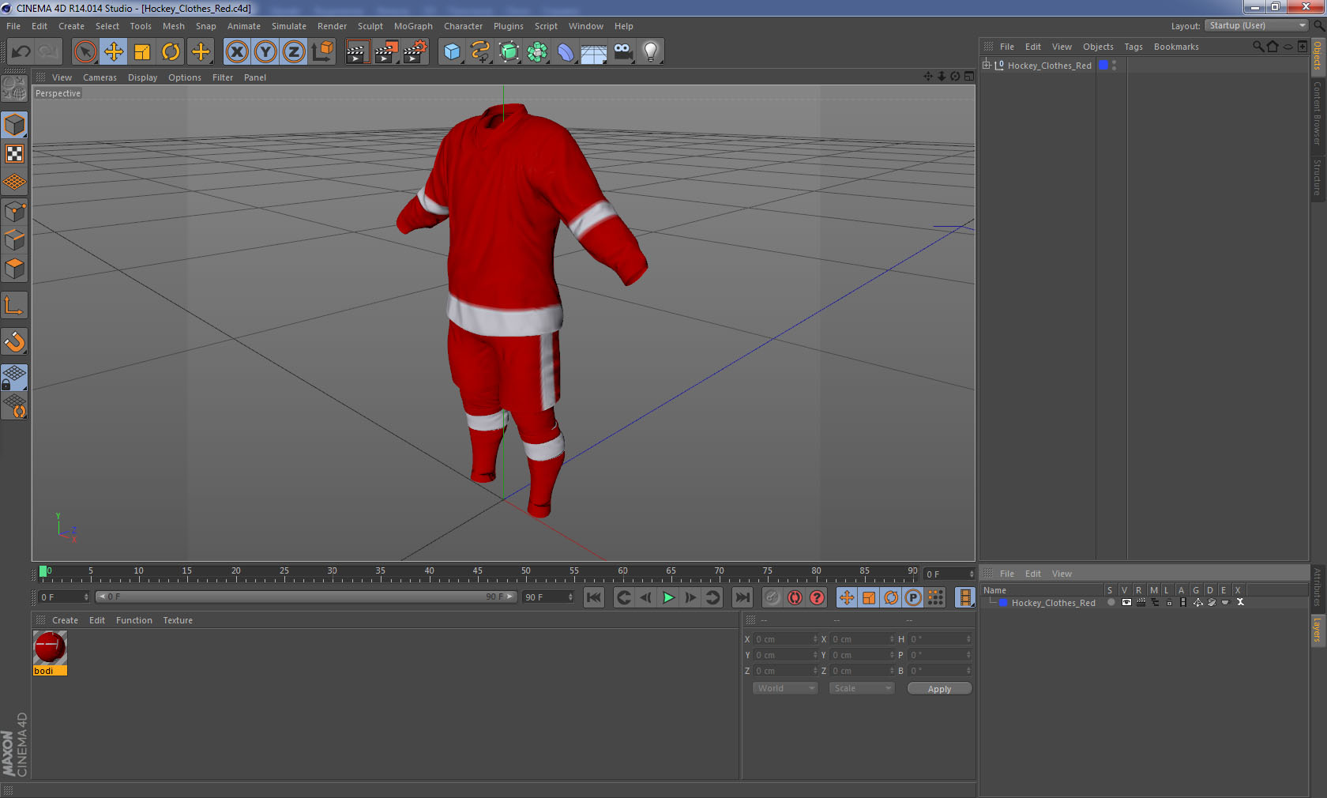This screenshot has height=798, width=1327.
Task: Open the Simulate menu
Action: [x=289, y=26]
